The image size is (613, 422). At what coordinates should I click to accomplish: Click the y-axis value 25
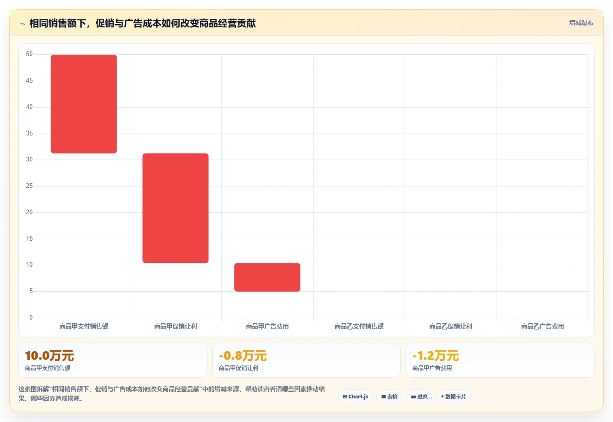[29, 186]
